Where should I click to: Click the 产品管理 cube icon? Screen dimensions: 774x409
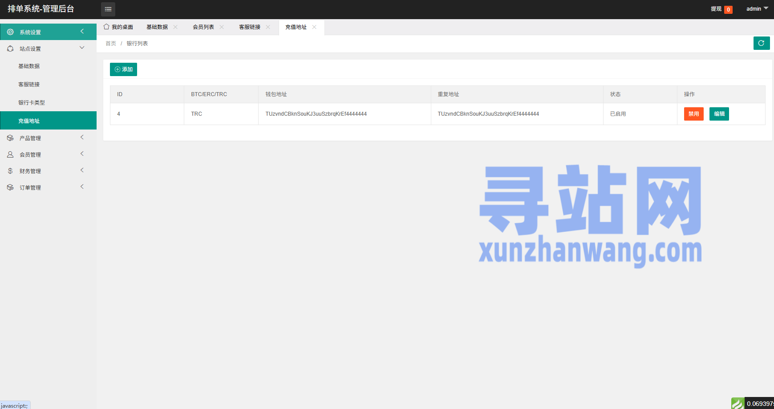(x=10, y=138)
